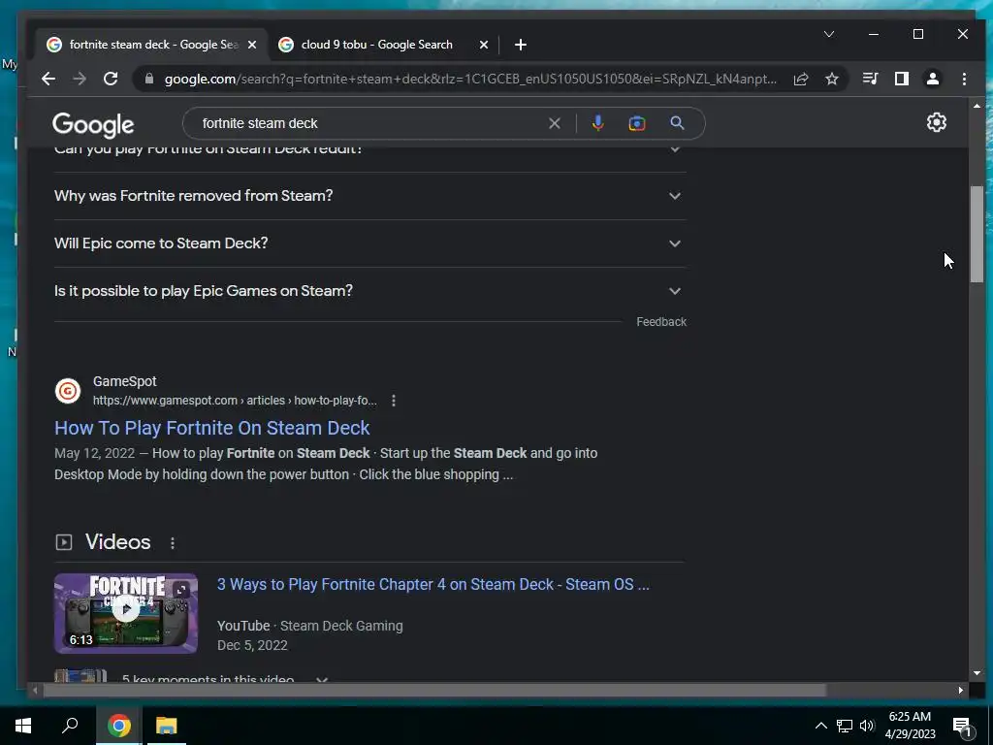
Task: Open the volume tray icon
Action: [x=868, y=726]
